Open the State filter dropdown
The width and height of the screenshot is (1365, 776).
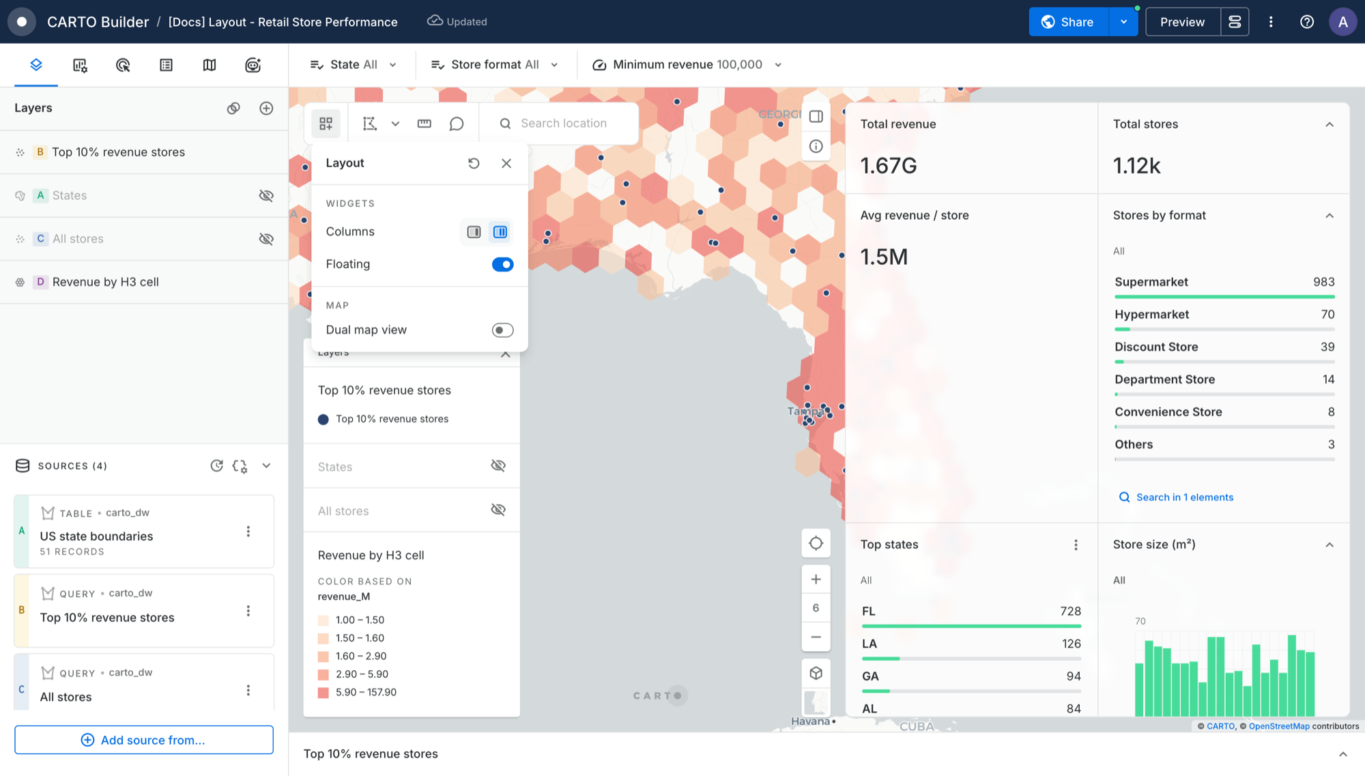[354, 65]
